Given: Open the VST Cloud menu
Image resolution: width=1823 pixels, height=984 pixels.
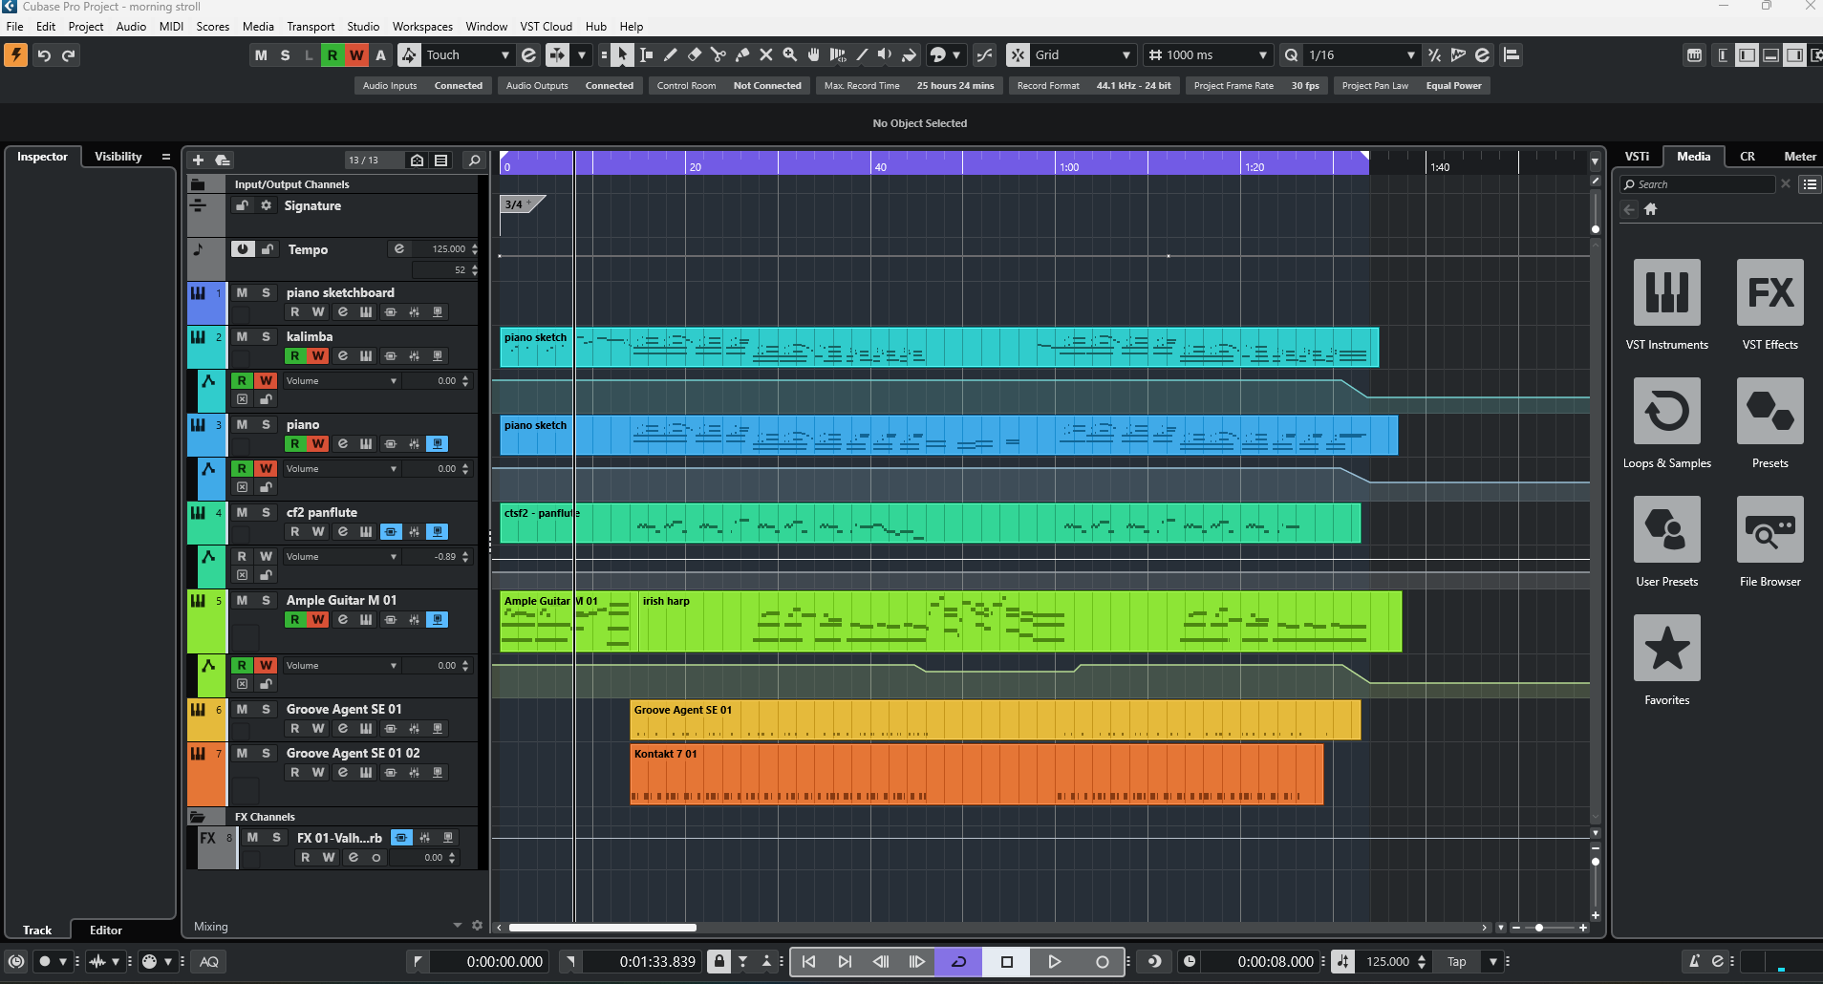Looking at the screenshot, I should pos(547,27).
